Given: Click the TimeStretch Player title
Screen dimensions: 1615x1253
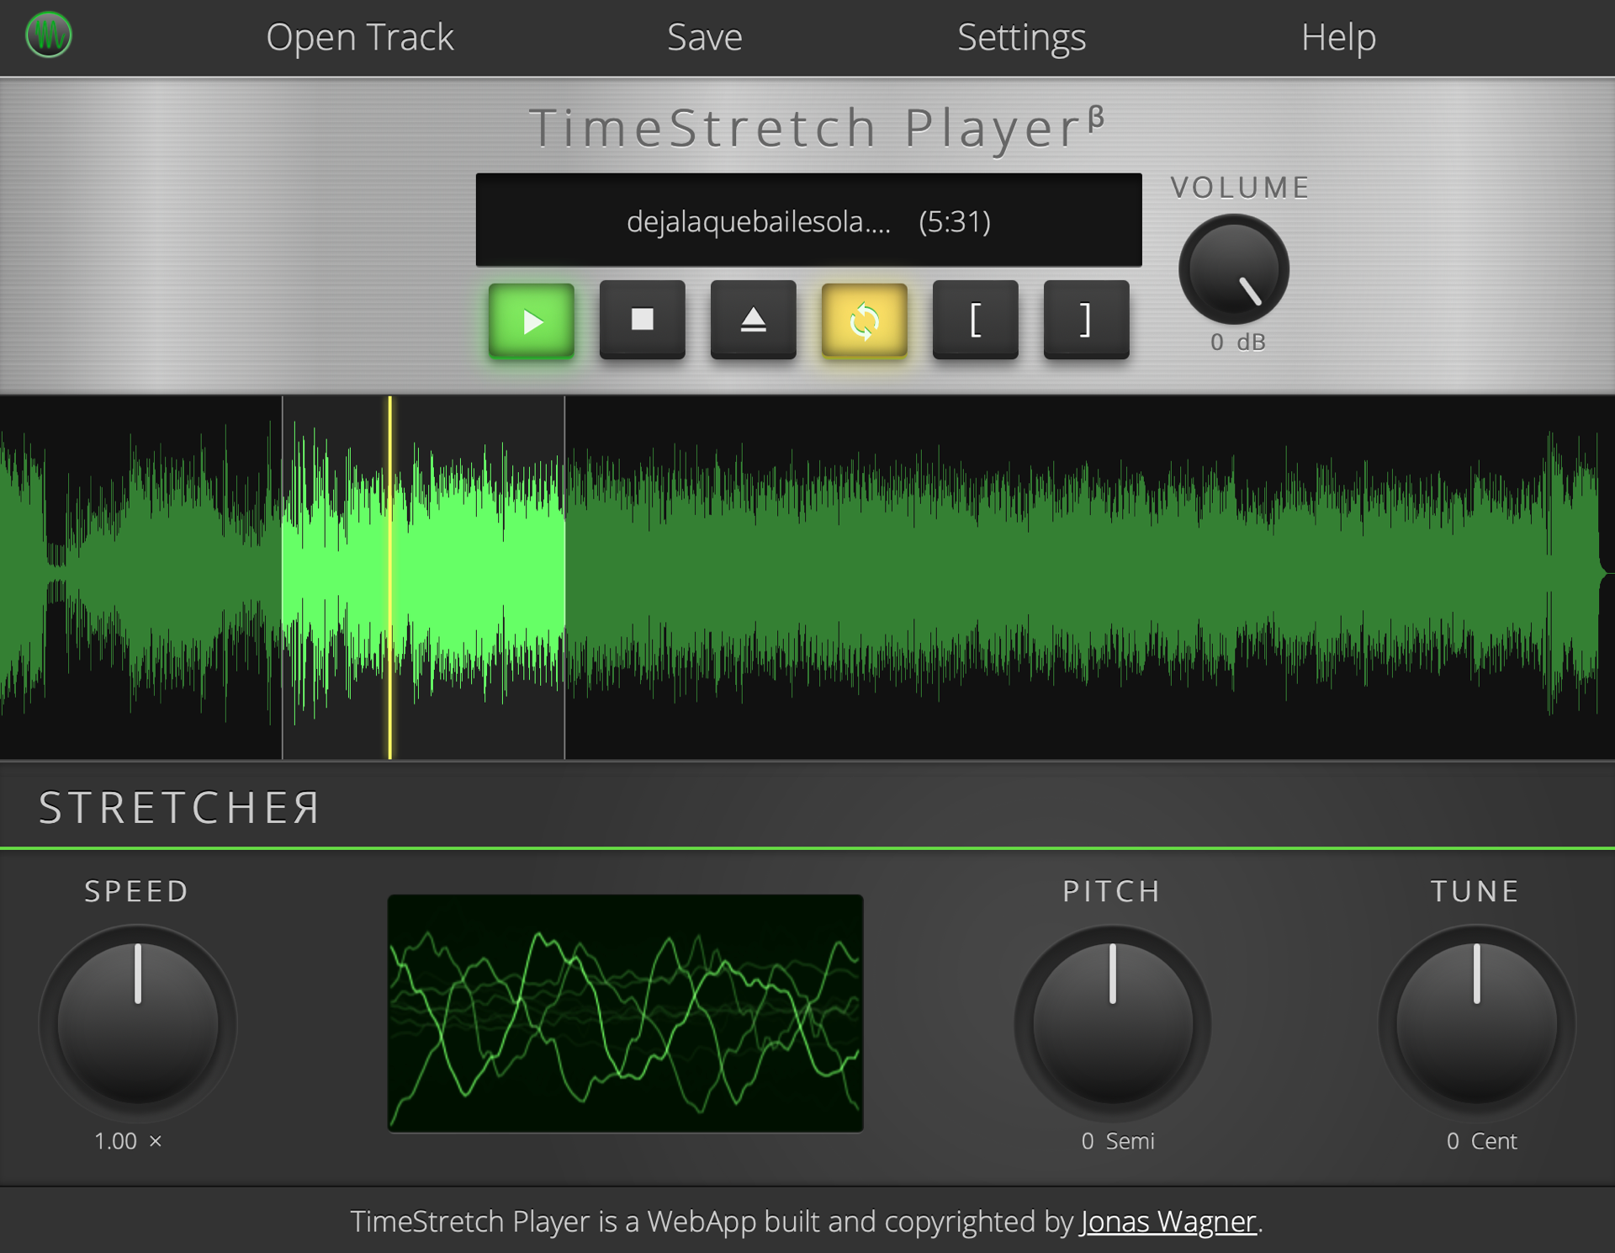Looking at the screenshot, I should click(816, 129).
